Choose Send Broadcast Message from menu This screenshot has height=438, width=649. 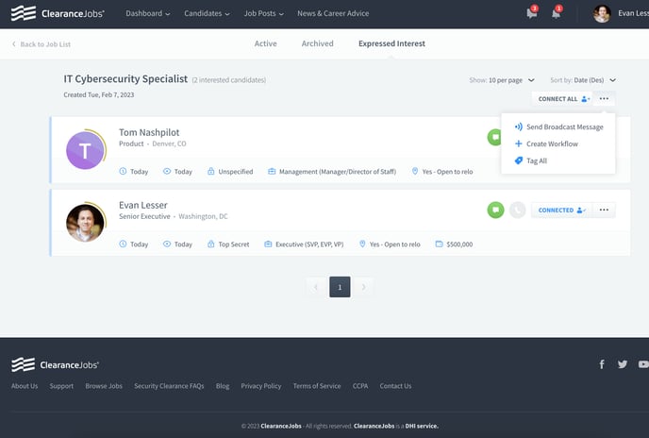click(x=557, y=126)
